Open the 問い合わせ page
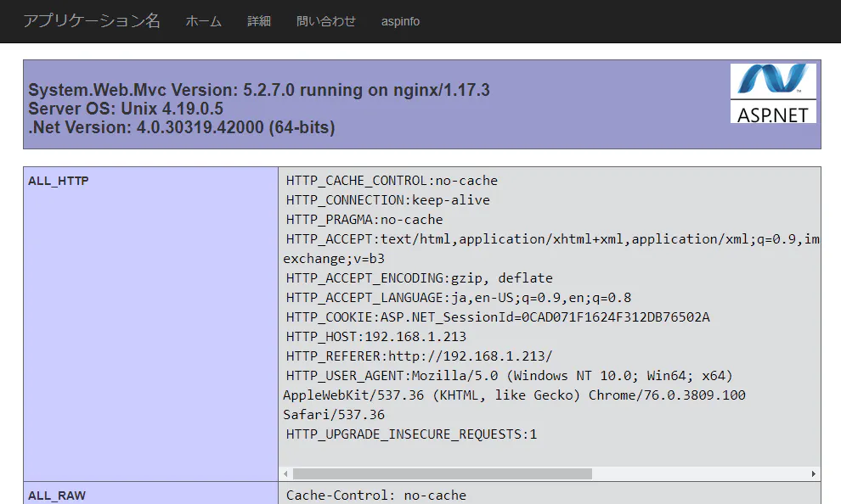 pyautogui.click(x=325, y=22)
